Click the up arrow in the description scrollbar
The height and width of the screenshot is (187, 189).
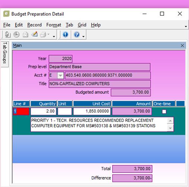pos(170,121)
